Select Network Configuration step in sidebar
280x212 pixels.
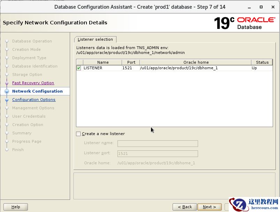click(x=37, y=91)
